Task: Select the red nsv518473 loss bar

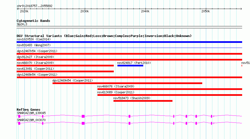Action: tap(143, 101)
